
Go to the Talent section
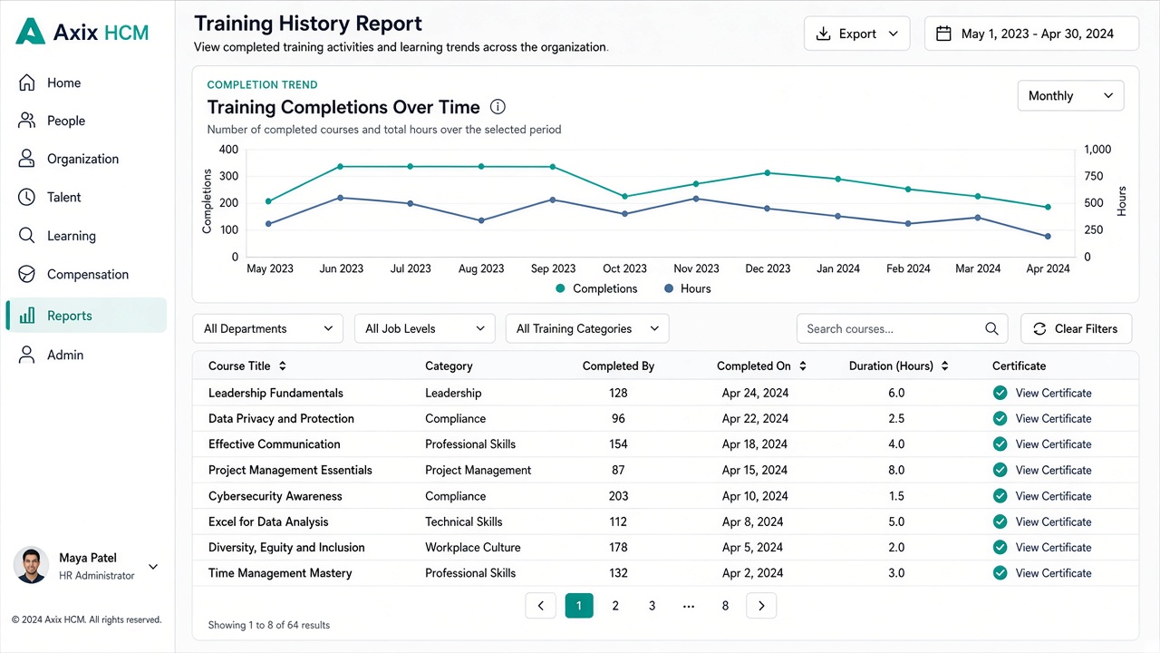[x=86, y=197]
